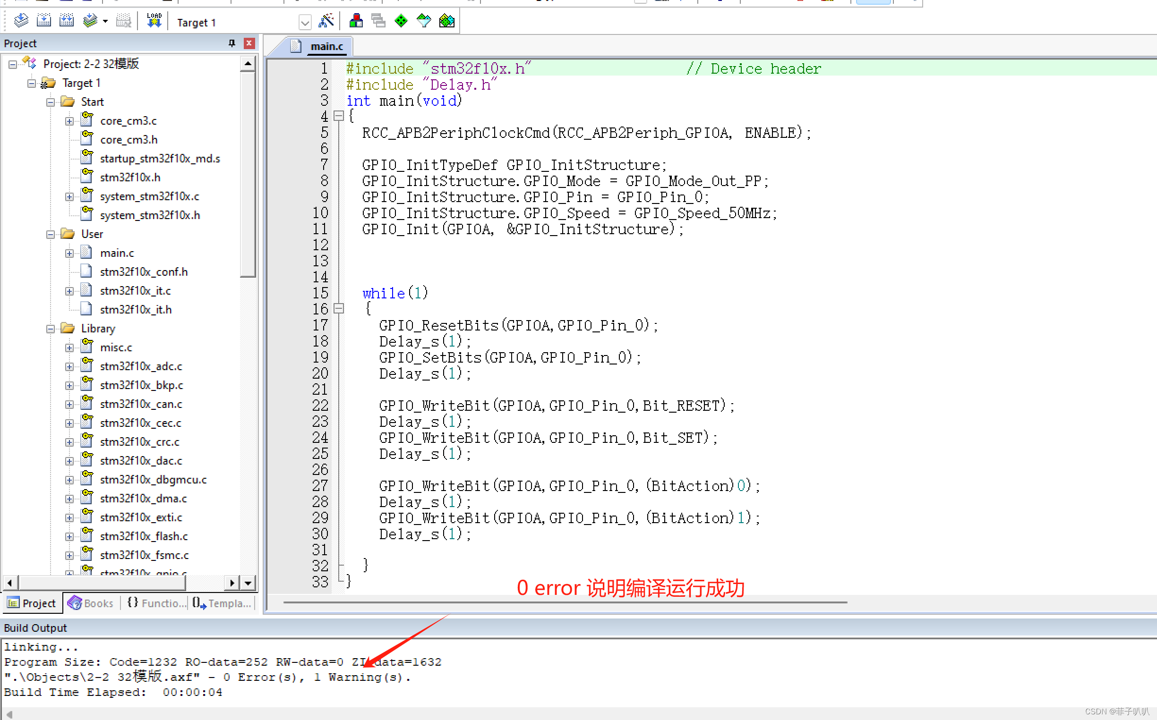1157x720 pixels.
Task: Click the Pack Installer icon
Action: 446,21
